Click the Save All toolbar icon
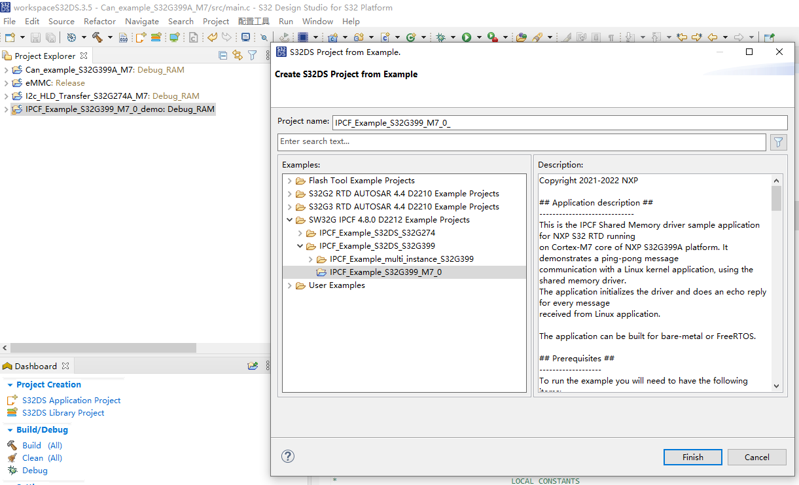This screenshot has width=799, height=485. [50, 37]
